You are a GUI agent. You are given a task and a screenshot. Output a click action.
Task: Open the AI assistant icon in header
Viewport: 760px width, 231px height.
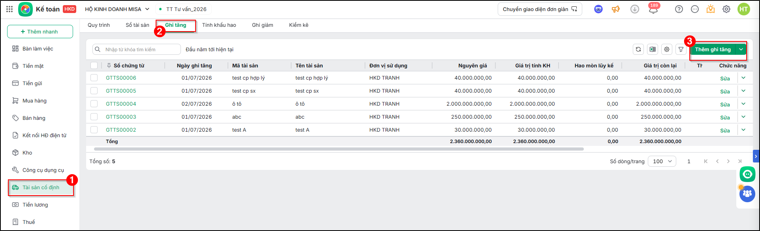click(x=598, y=9)
